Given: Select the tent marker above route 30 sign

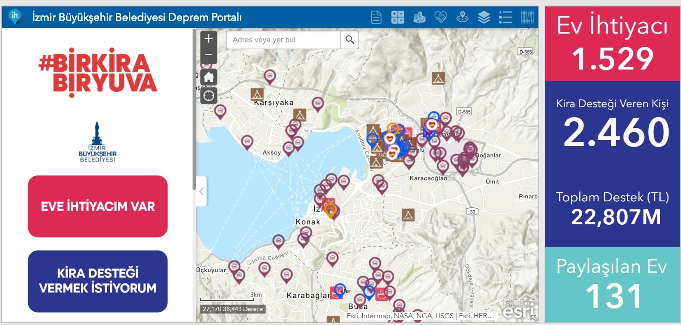Looking at the screenshot, I should (408, 215).
